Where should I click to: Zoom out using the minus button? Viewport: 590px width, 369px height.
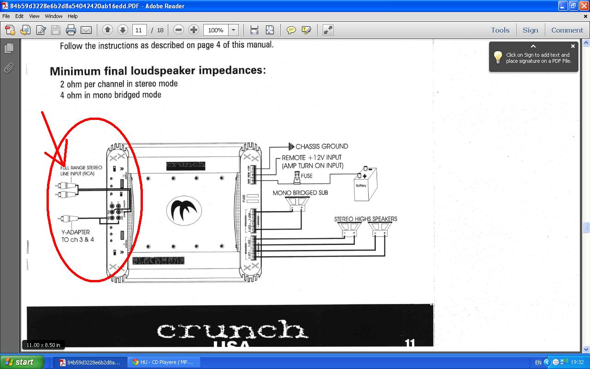coord(179,30)
